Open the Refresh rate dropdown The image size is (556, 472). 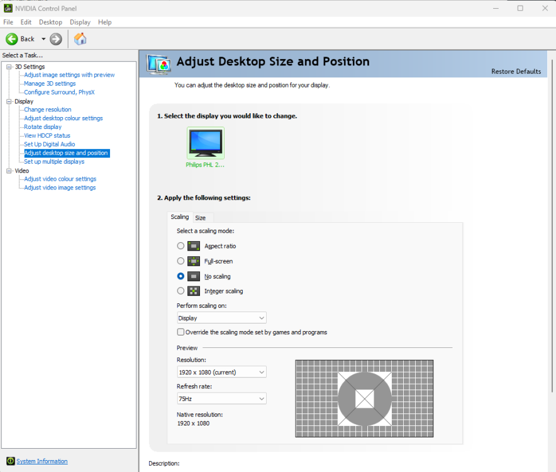point(221,398)
